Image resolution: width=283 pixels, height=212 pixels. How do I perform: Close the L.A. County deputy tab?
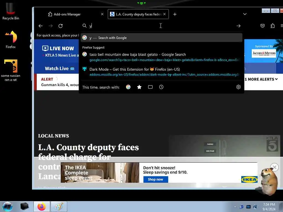164,14
